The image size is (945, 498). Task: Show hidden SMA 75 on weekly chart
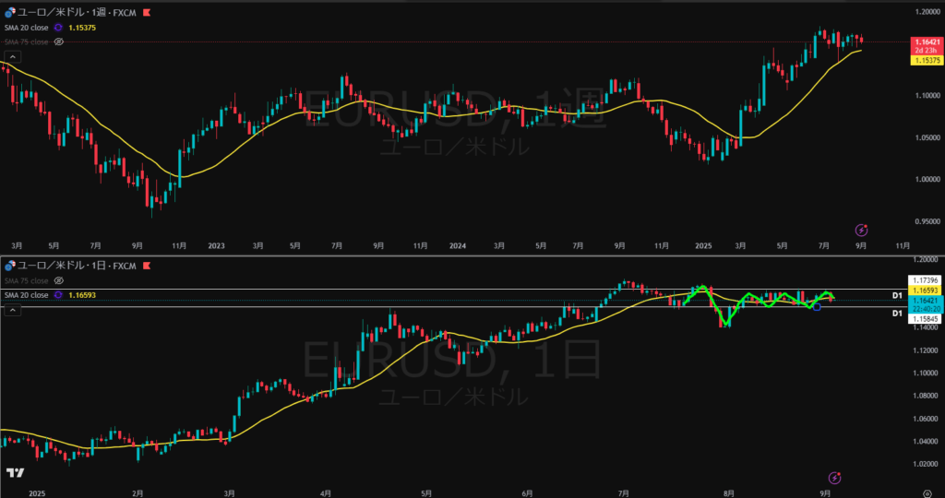pos(59,41)
